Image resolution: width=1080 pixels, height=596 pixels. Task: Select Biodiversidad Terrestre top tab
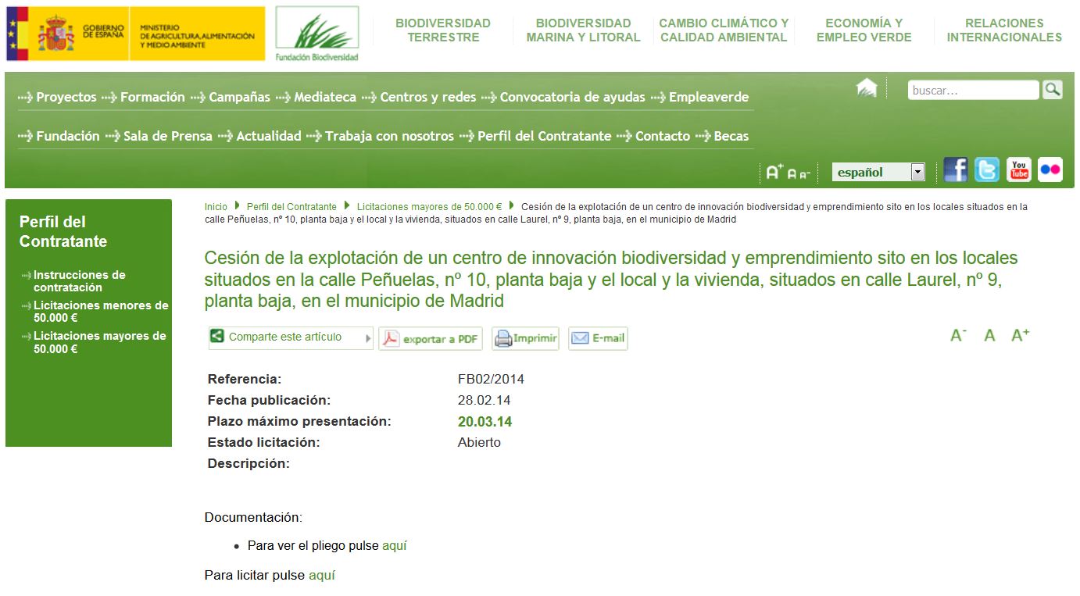(x=442, y=30)
